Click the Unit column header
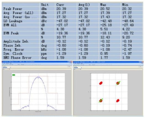This screenshot has width=145, height=118. point(45,5)
